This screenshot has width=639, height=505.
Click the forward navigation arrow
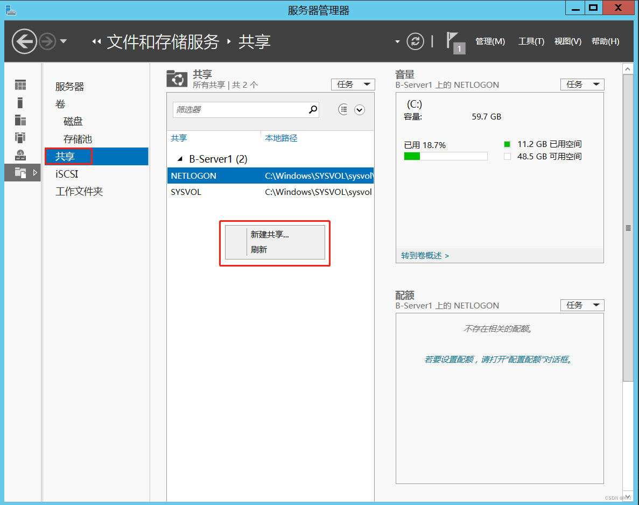(47, 41)
